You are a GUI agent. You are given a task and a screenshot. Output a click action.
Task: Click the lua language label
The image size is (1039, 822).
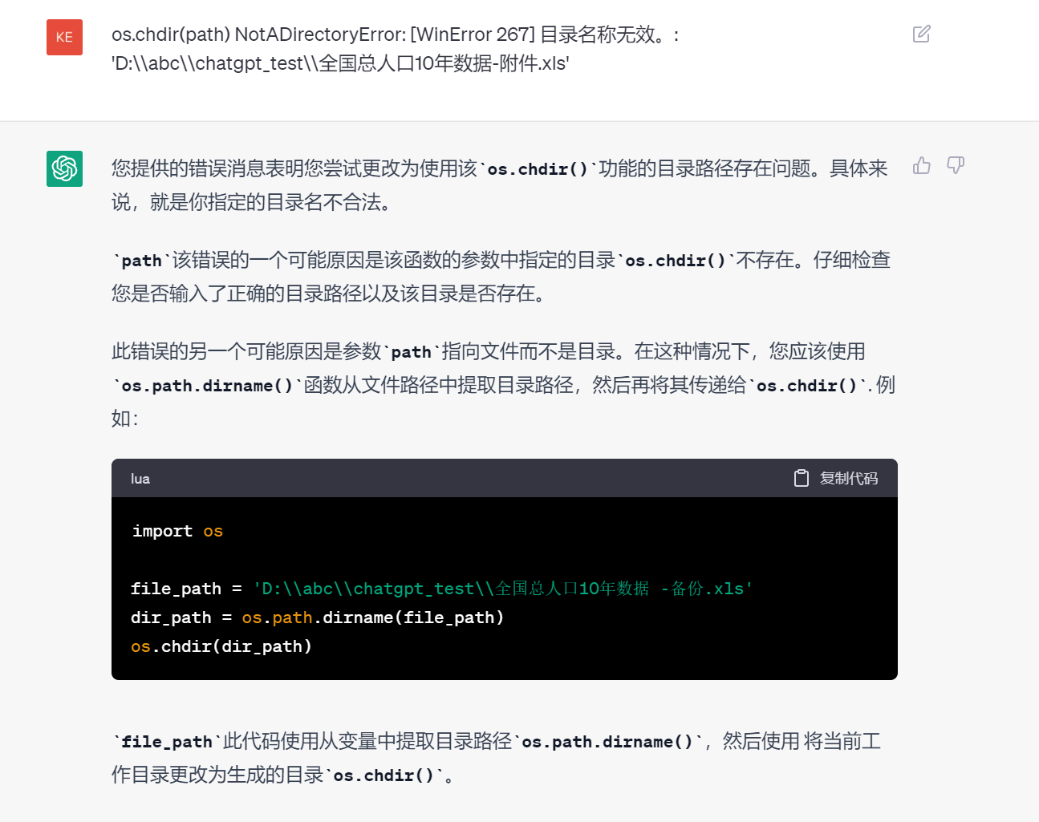click(x=140, y=479)
